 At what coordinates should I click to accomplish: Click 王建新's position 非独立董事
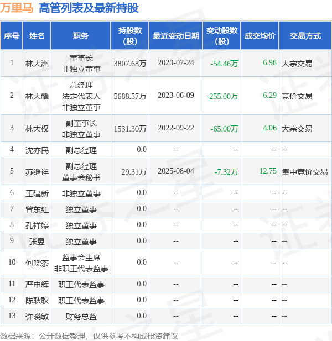81,193
